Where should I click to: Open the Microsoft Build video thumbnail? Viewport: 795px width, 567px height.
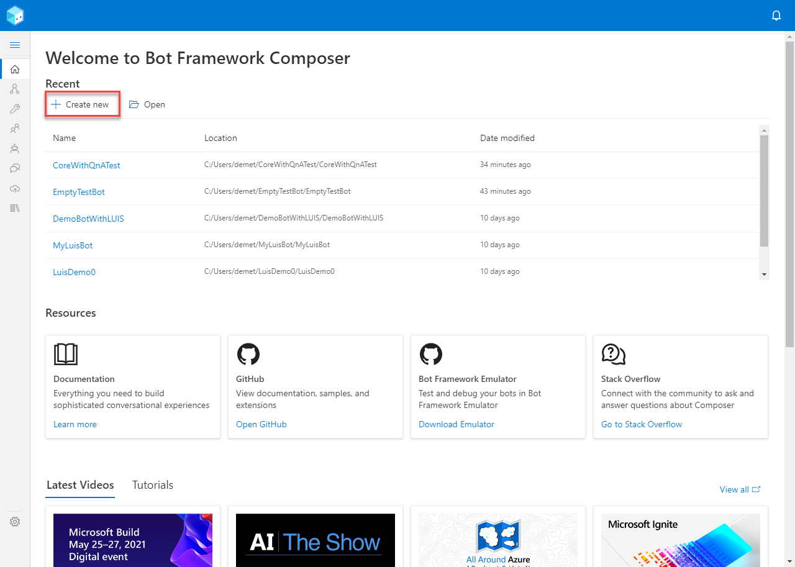[x=133, y=540]
